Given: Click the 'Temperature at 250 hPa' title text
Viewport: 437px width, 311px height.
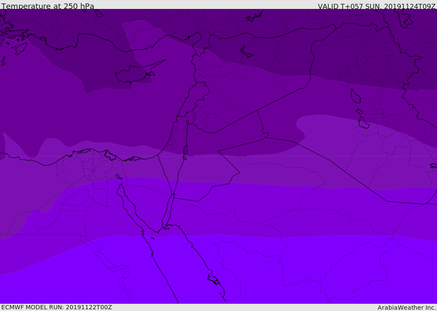Looking at the screenshot, I should point(48,6).
